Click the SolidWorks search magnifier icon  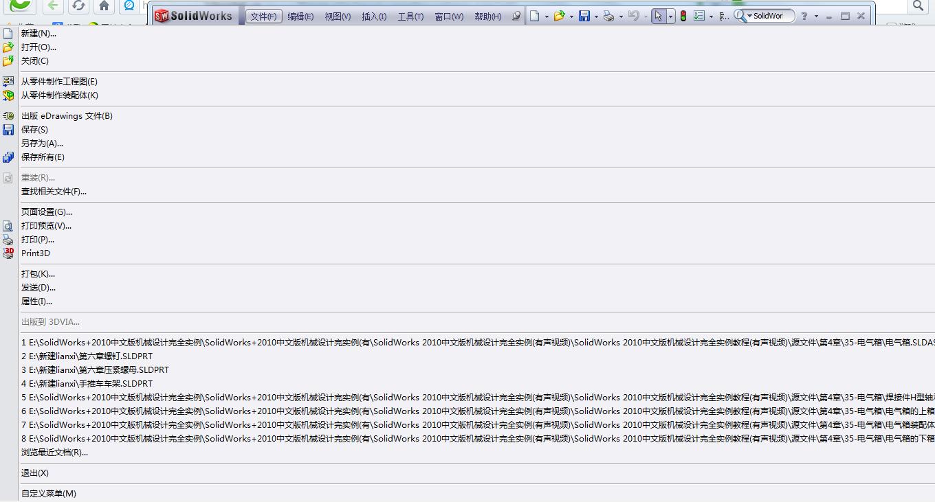point(740,16)
